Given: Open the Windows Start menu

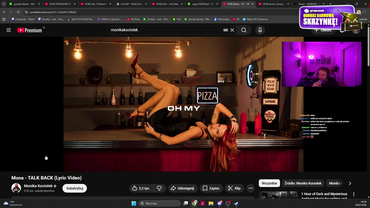Looking at the screenshot, I should (x=134, y=203).
